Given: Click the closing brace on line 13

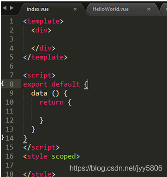Looking at the screenshot, I should (x=33, y=130).
